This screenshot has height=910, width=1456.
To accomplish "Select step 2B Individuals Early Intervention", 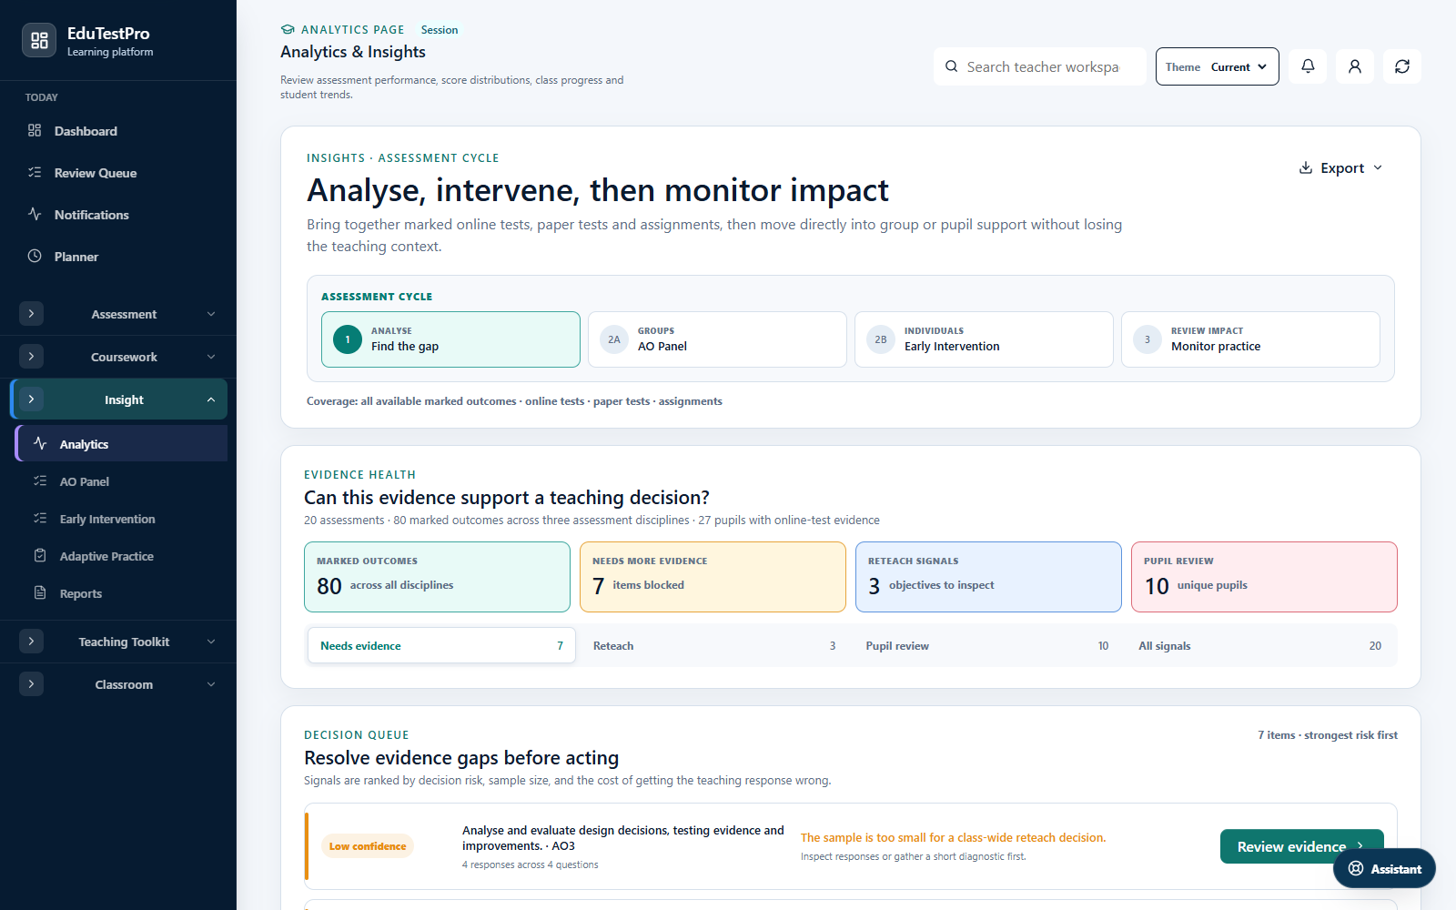I will click(984, 339).
